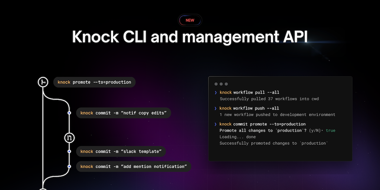Select the 'add mention notification' commit pill

134,167
